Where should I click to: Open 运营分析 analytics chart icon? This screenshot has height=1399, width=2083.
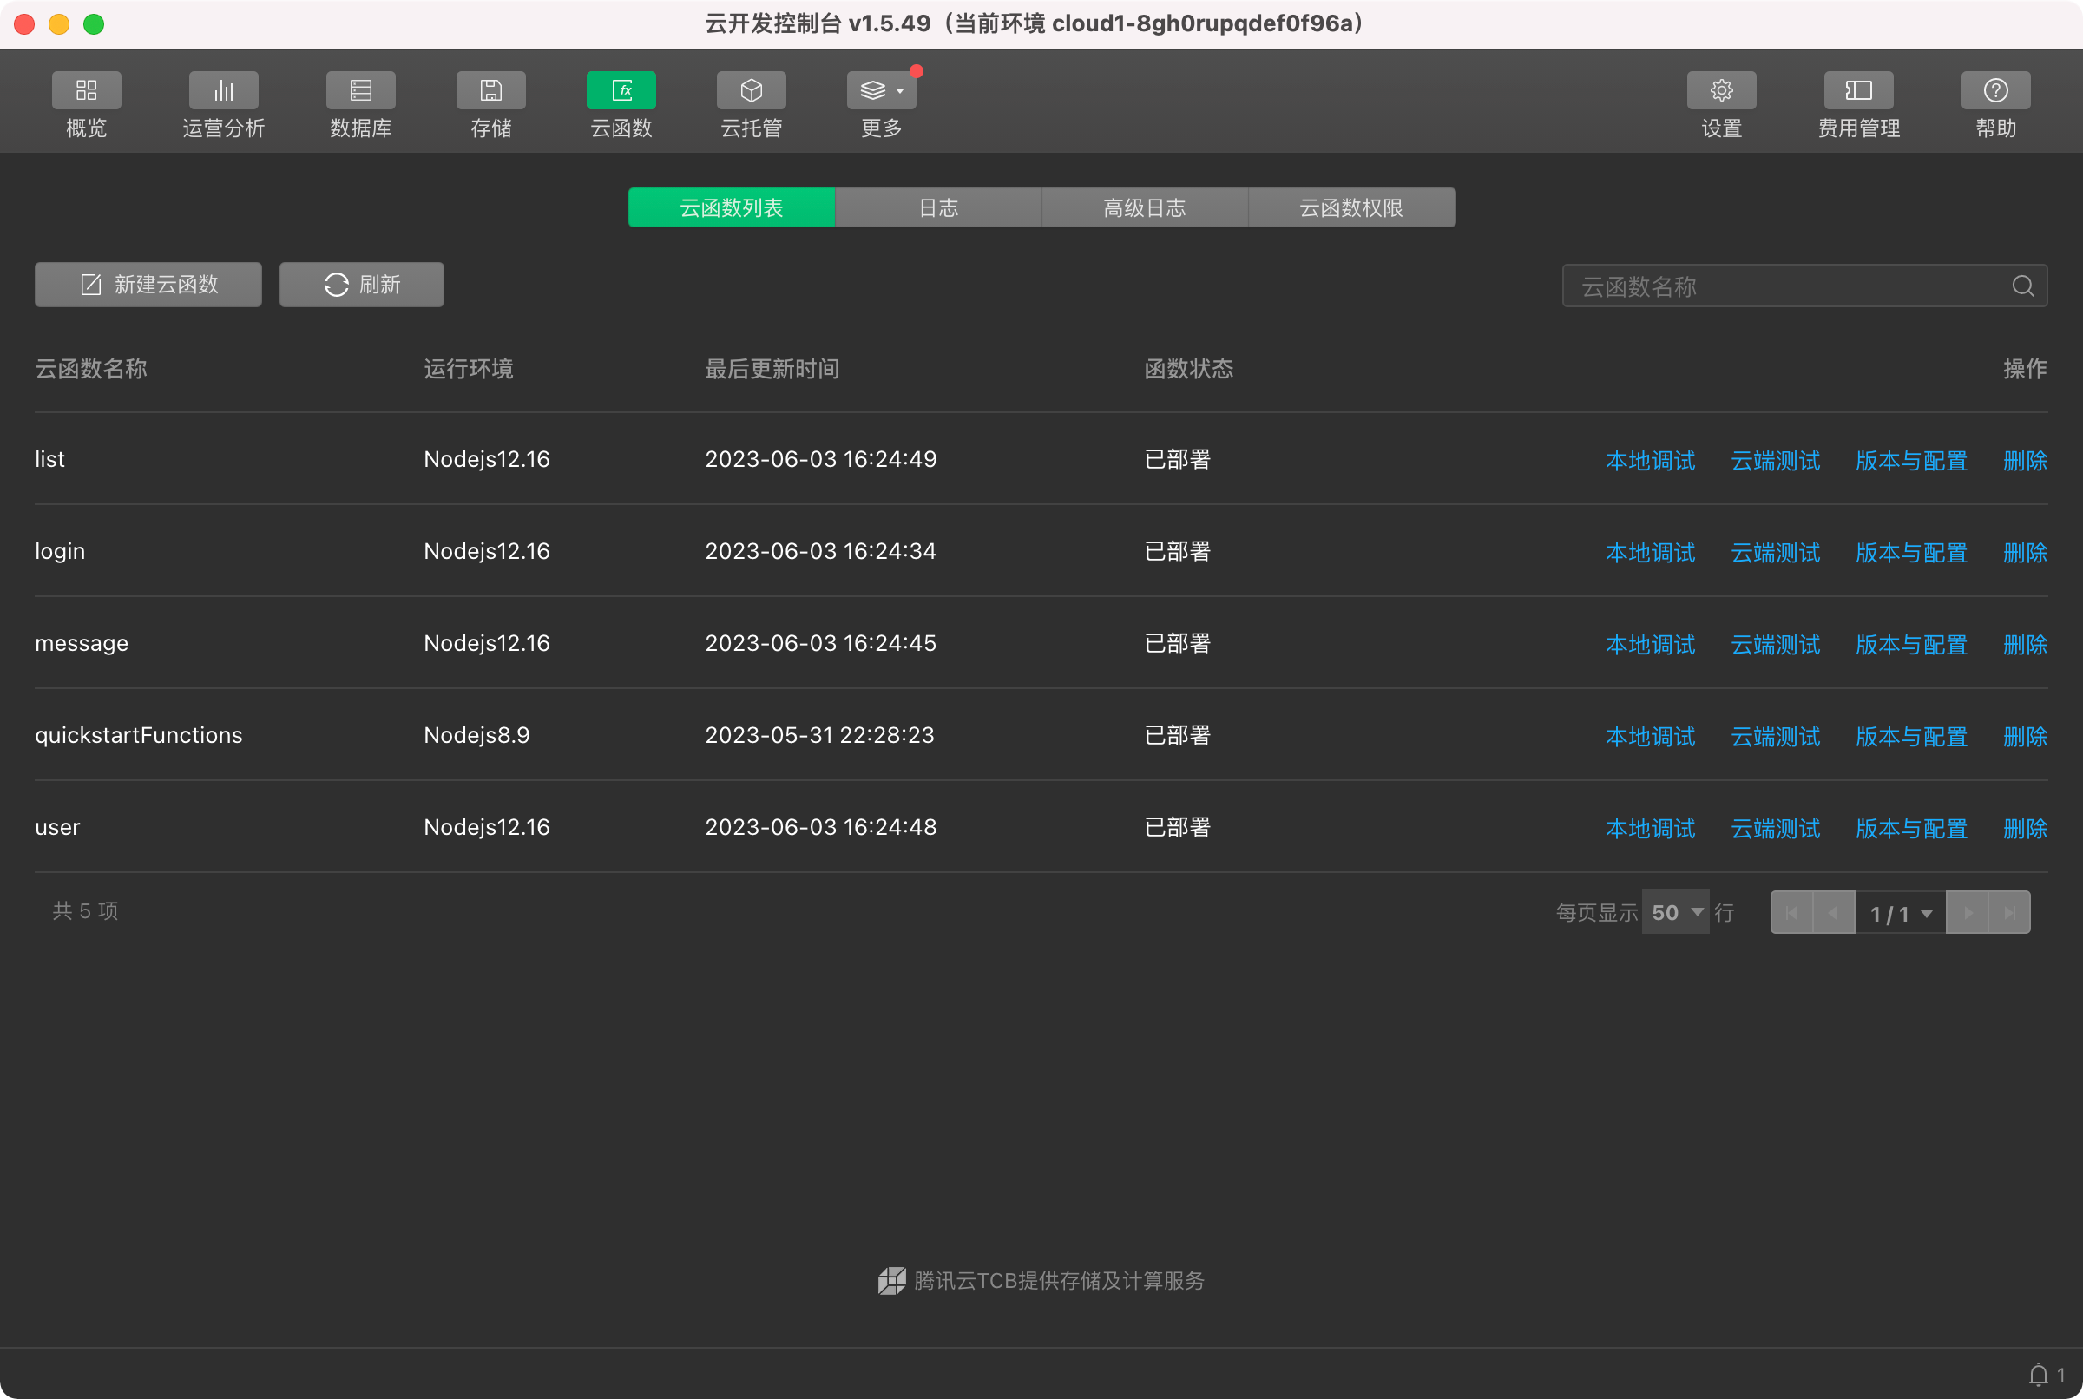223,90
